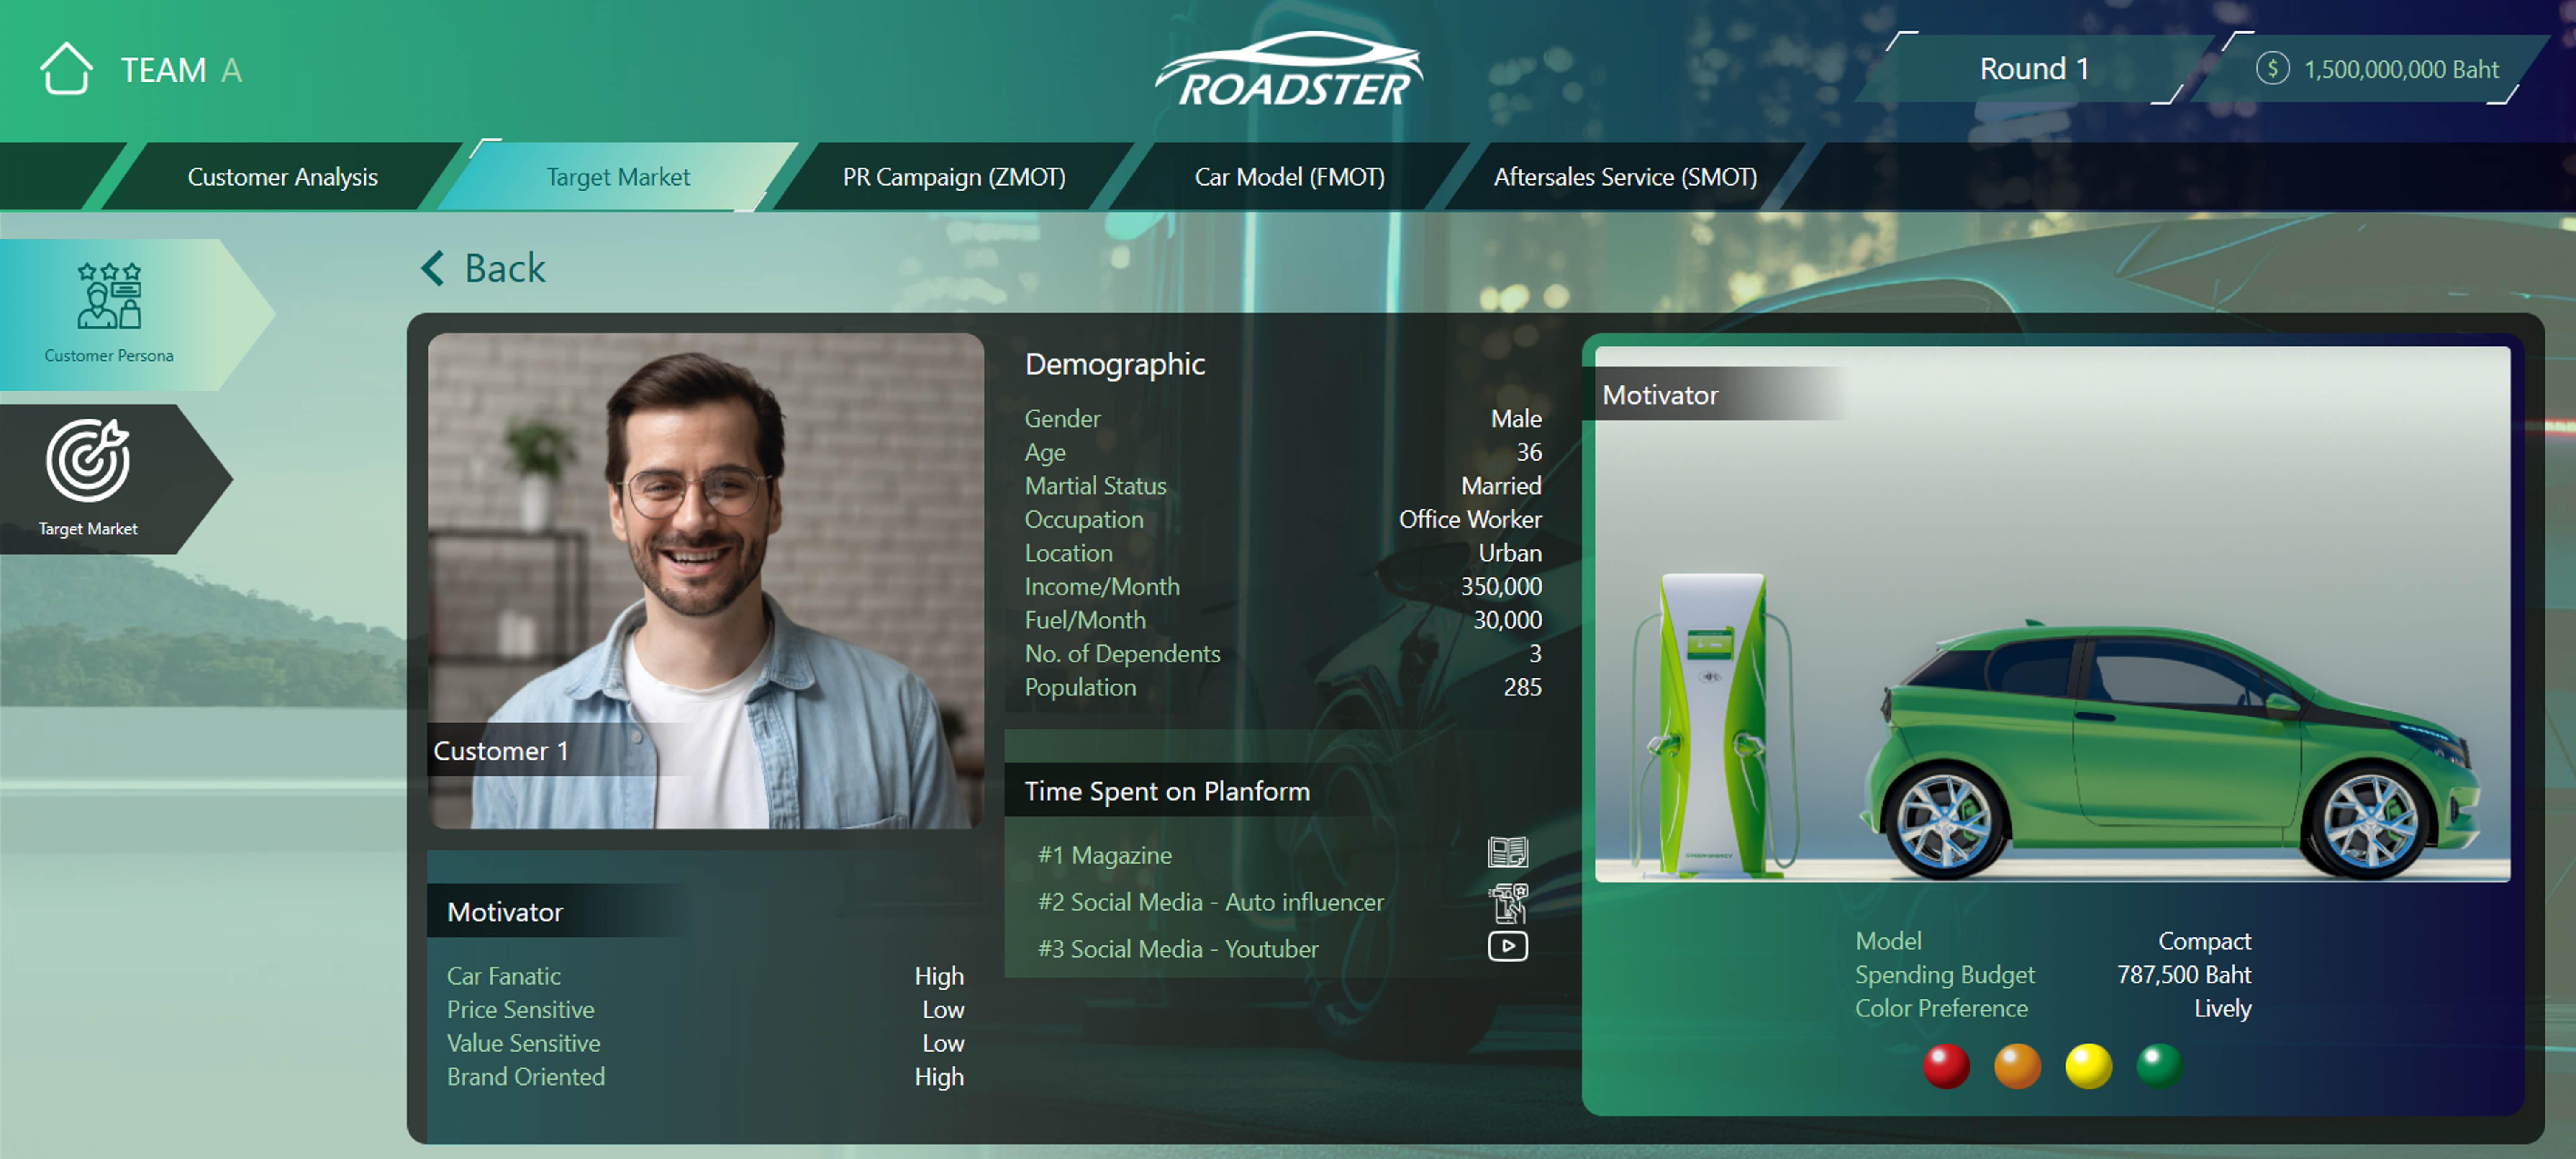Open the PR Campaign (ZMOT) tab
The image size is (2576, 1159).
953,177
